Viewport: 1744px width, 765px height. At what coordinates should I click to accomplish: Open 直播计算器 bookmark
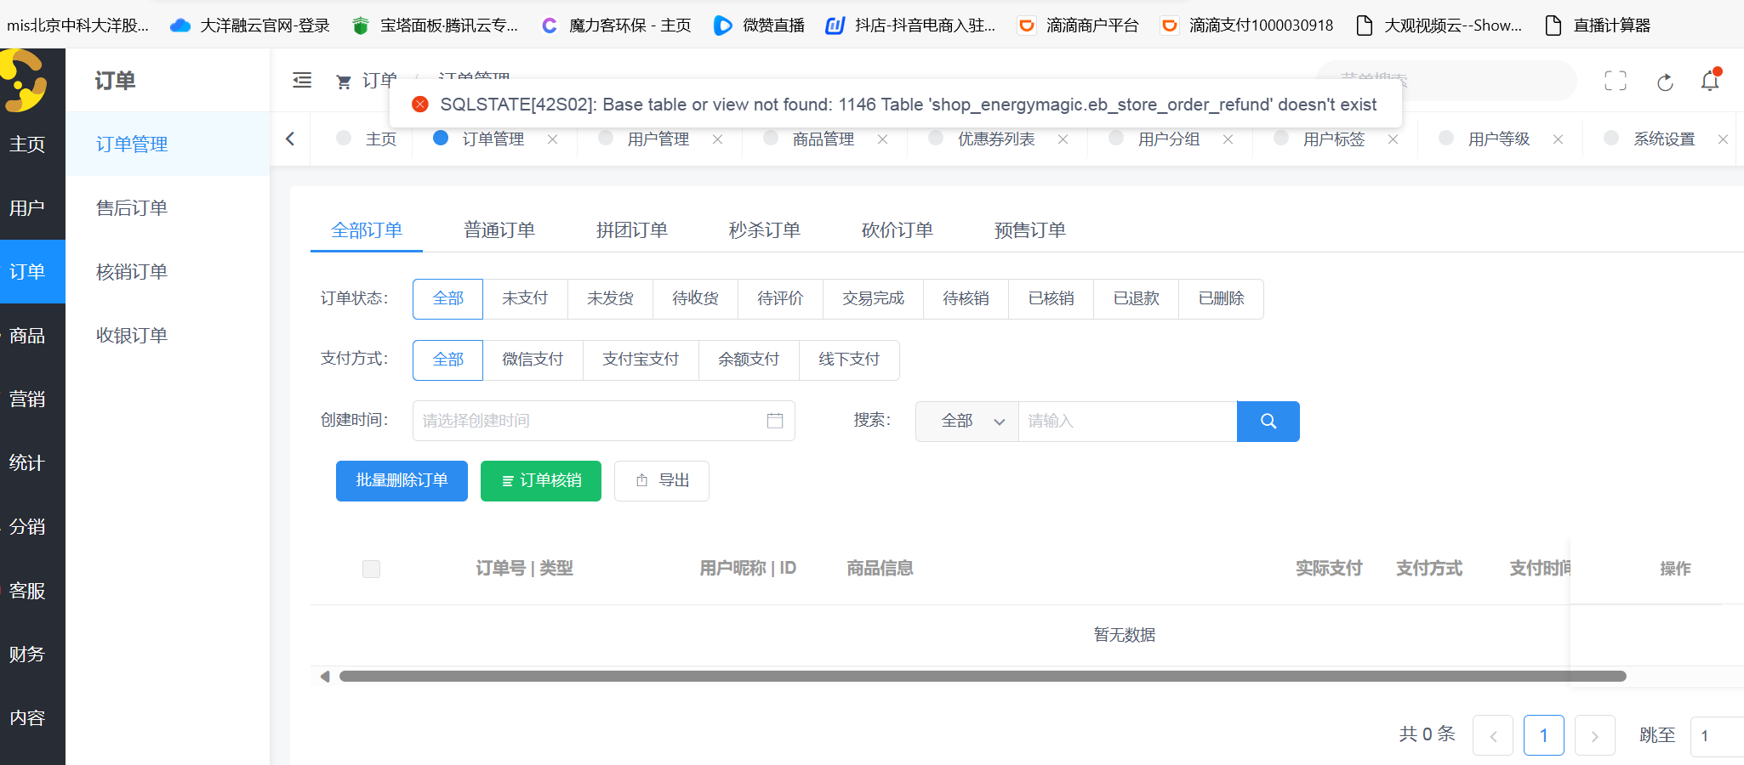[1598, 25]
